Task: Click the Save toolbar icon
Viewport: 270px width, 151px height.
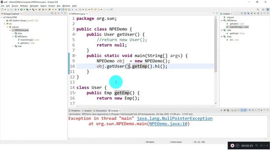Action: 8,10
